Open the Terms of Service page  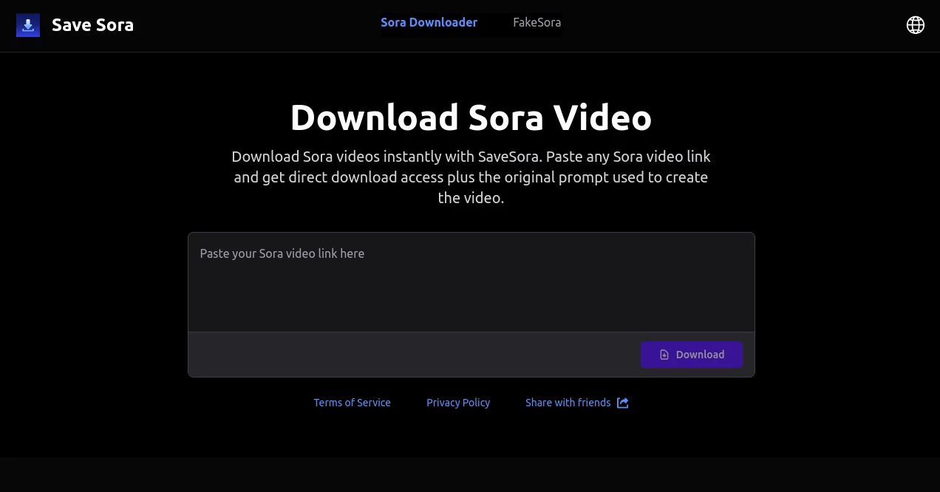(x=352, y=403)
